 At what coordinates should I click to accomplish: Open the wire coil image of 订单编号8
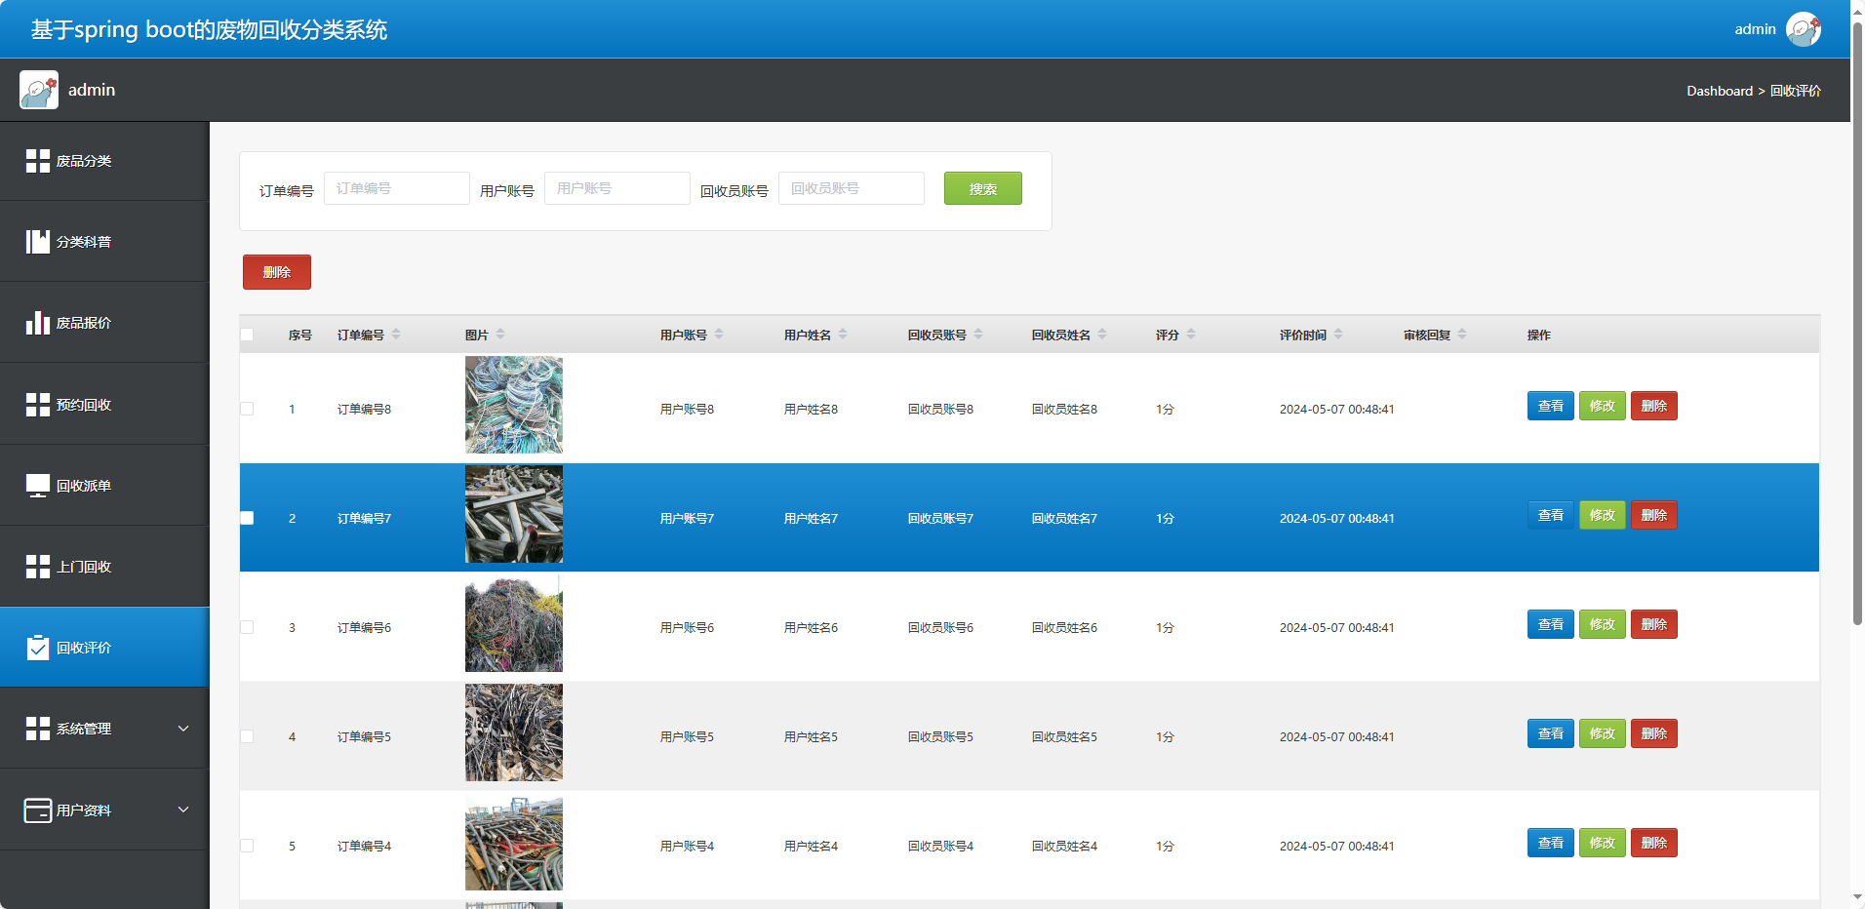click(x=514, y=405)
